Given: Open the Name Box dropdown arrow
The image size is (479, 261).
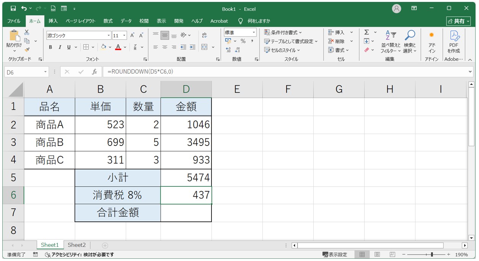Looking at the screenshot, I should (x=46, y=72).
